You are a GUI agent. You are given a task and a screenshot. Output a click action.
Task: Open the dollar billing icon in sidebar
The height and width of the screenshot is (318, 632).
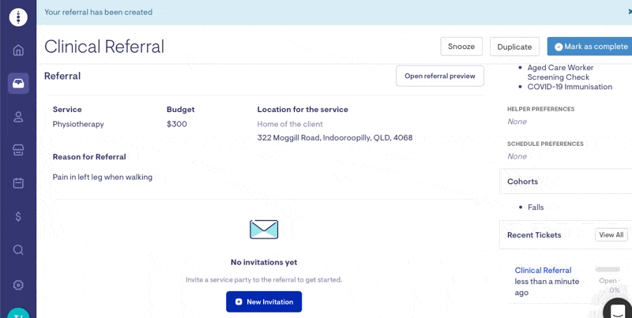click(18, 216)
